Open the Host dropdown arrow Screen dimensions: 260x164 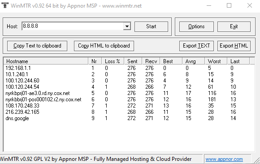coord(127,26)
